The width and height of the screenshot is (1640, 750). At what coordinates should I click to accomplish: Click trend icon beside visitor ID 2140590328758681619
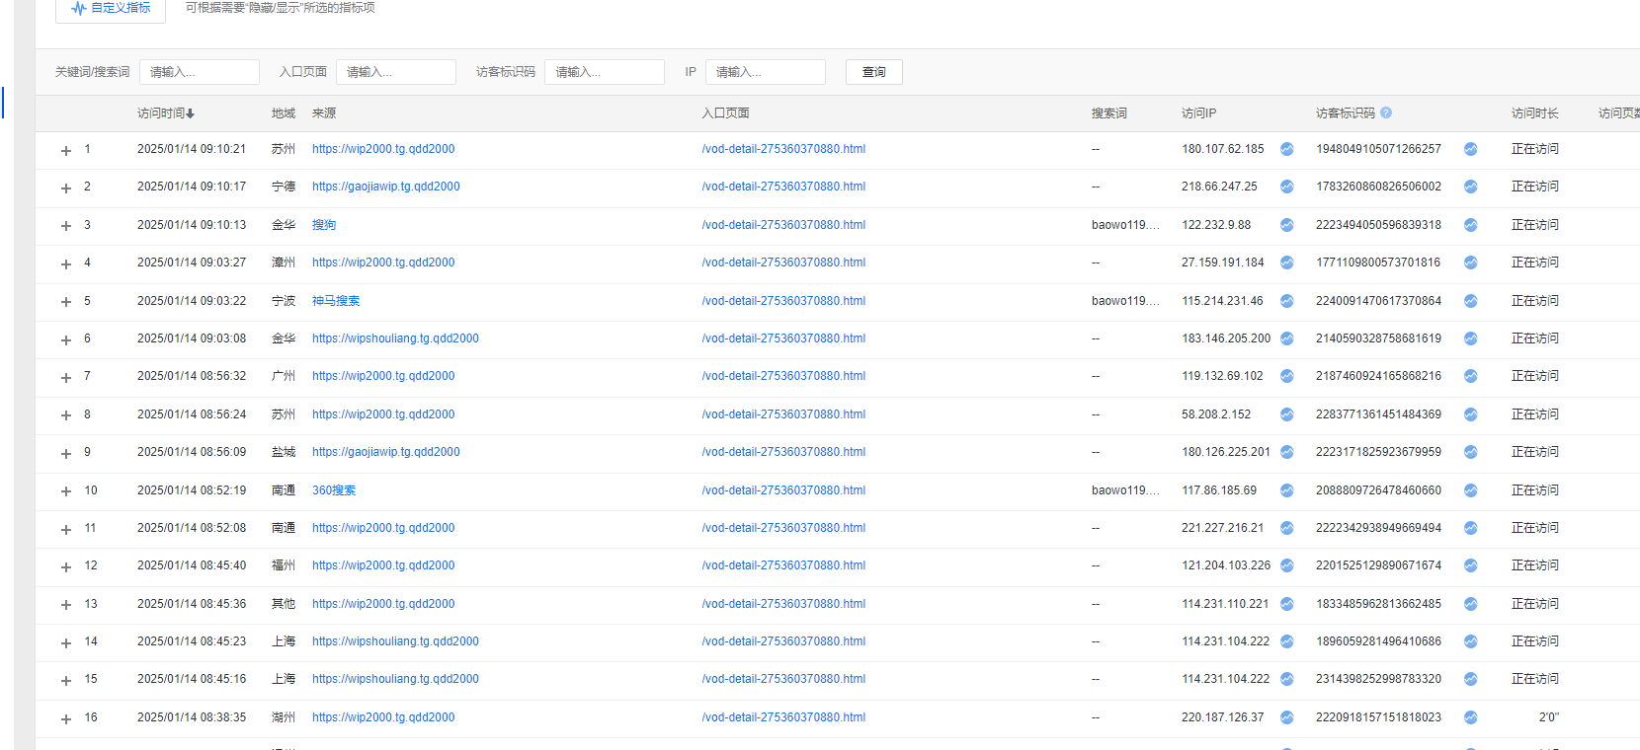point(1471,338)
